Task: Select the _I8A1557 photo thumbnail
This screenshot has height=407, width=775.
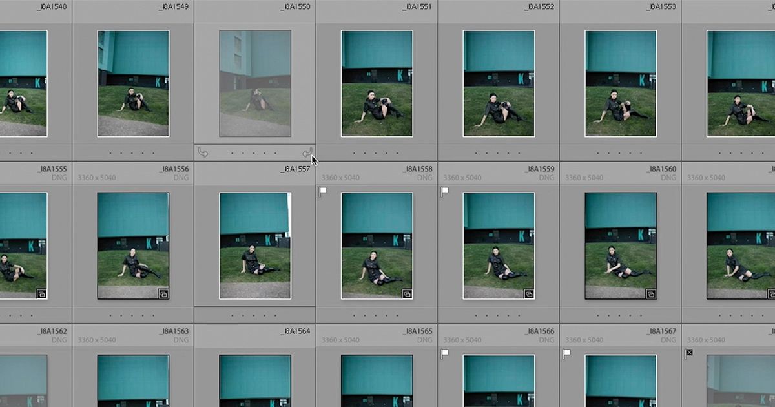Action: click(x=255, y=245)
